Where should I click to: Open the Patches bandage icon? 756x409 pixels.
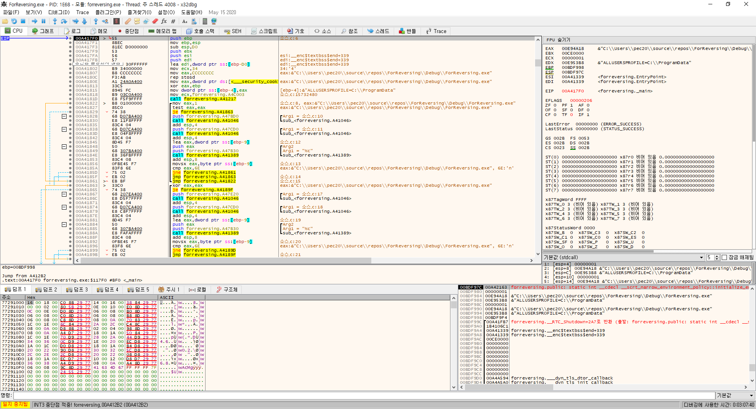click(x=128, y=21)
